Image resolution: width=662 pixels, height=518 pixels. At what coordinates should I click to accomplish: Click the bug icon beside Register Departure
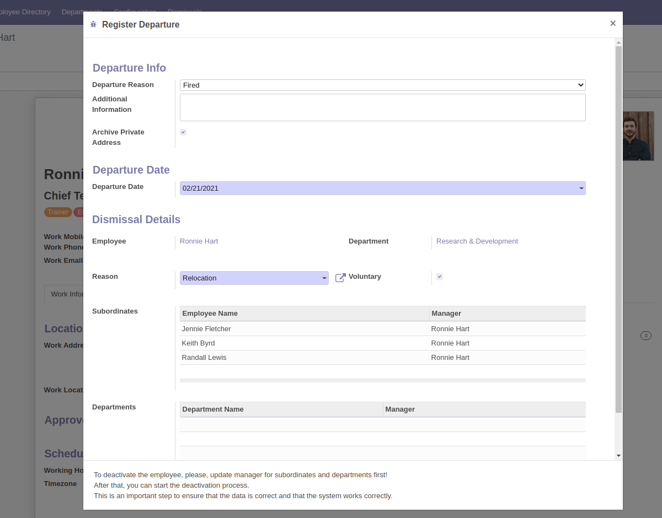93,24
